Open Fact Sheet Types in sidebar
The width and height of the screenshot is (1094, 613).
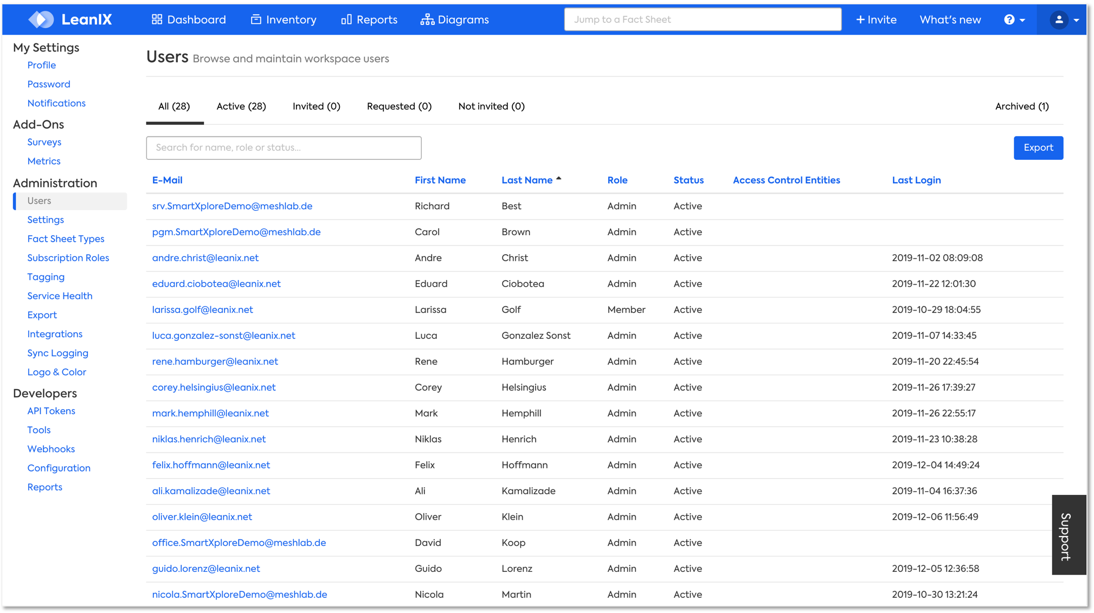(66, 239)
